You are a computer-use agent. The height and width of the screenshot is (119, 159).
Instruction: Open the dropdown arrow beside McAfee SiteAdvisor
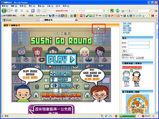pos(138,116)
